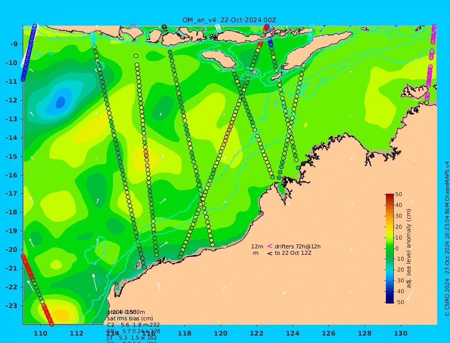Click the colorbar tick label 40
The width and height of the screenshot is (450, 343).
coord(399,205)
